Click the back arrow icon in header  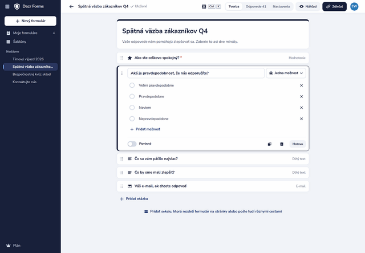(x=71, y=6)
